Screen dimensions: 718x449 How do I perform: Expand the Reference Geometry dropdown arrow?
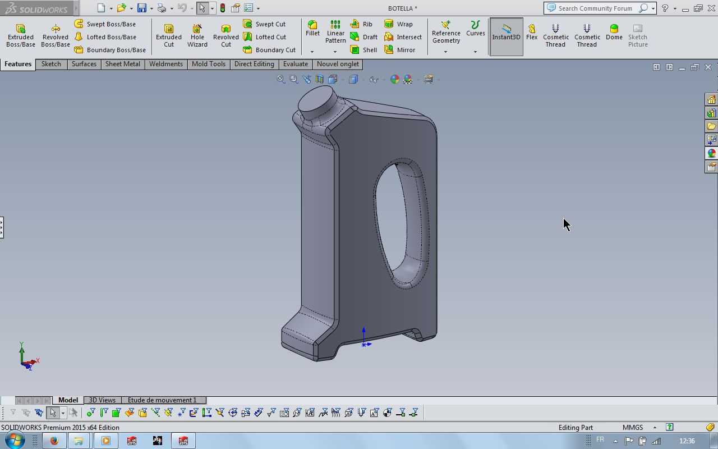tap(446, 52)
